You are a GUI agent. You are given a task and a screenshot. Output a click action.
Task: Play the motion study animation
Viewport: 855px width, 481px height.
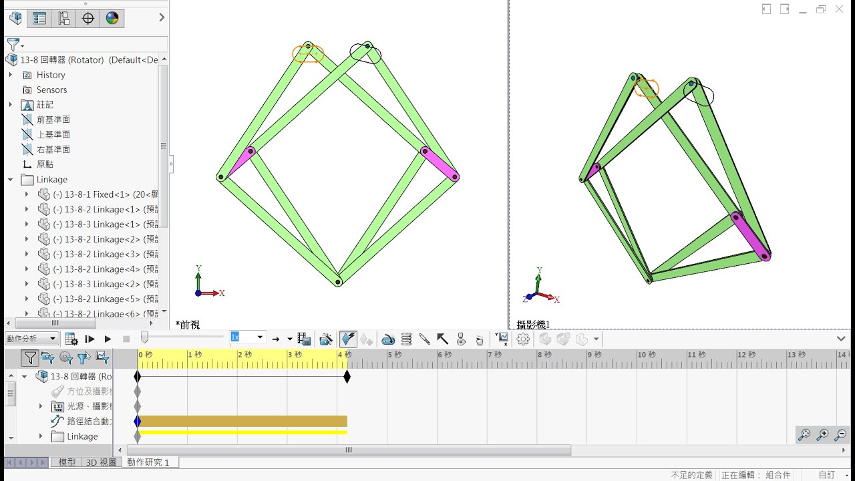pyautogui.click(x=108, y=339)
